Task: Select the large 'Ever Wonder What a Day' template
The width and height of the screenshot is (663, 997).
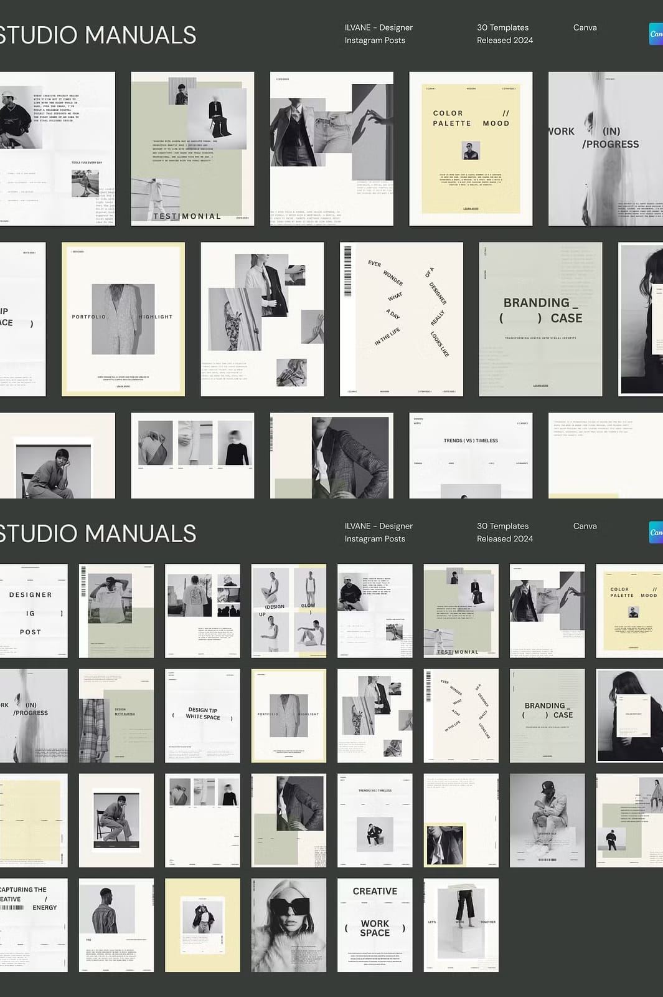Action: 402,319
